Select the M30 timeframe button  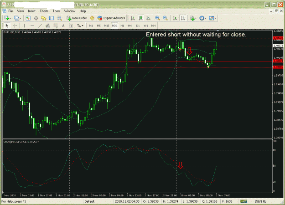pyautogui.click(x=114, y=26)
